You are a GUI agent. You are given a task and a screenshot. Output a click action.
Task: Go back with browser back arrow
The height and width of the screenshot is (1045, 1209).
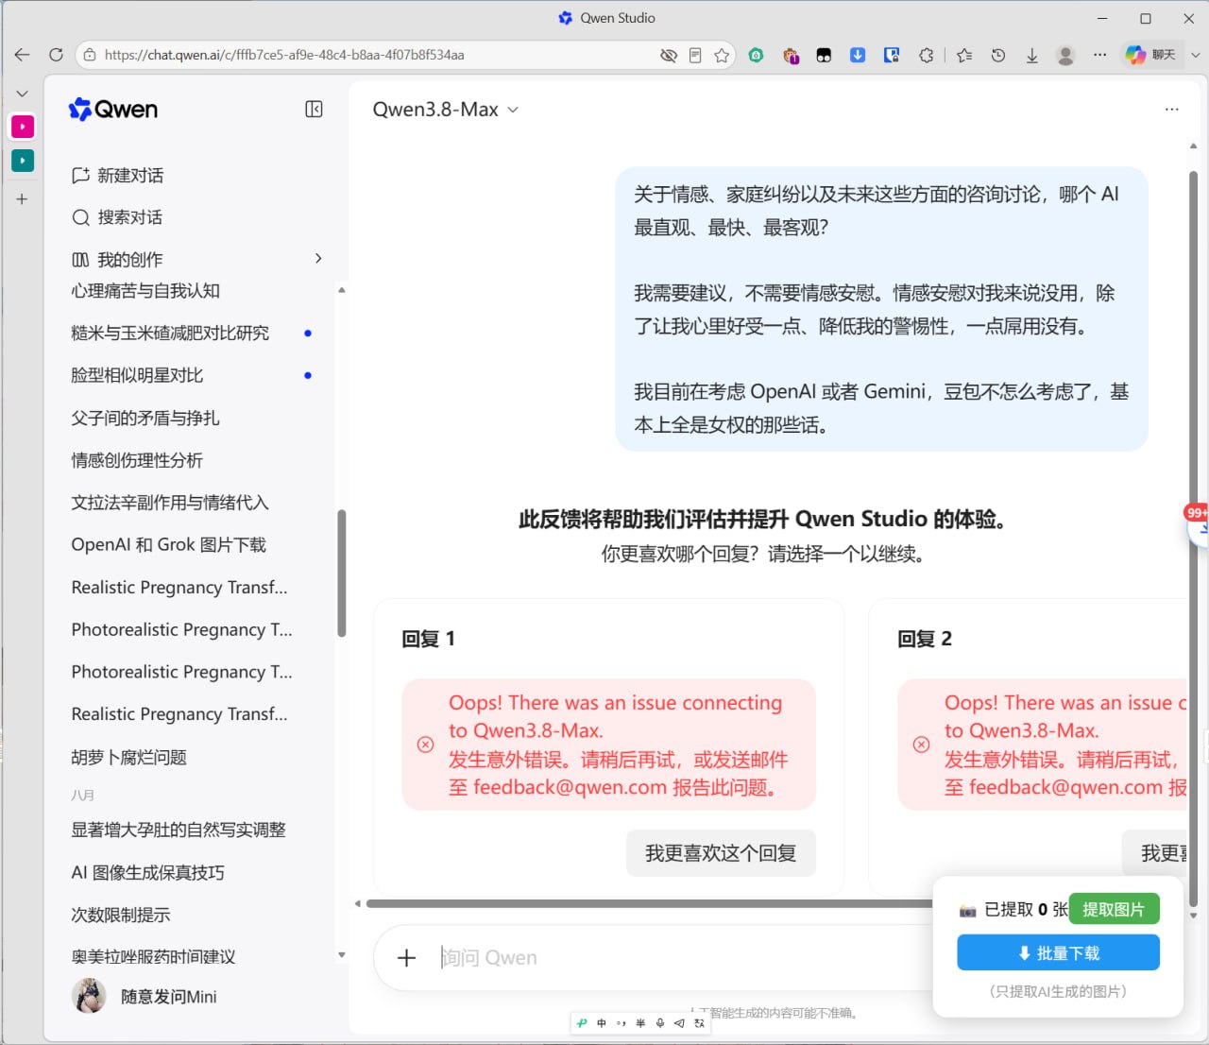pyautogui.click(x=22, y=55)
